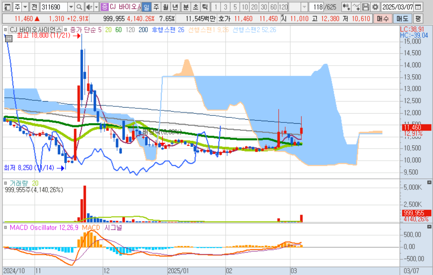Expand the stock code history dropdown
The height and width of the screenshot is (275, 433).
[71, 7]
